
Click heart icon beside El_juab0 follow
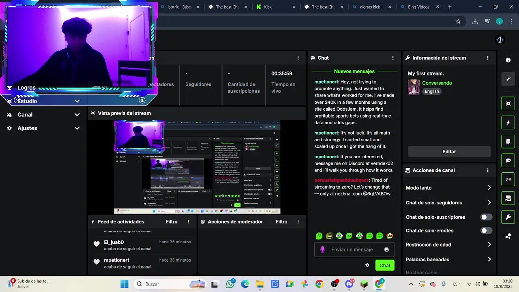point(97,244)
